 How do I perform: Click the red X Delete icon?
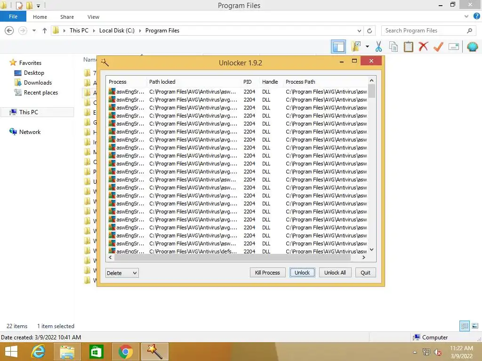tap(423, 47)
